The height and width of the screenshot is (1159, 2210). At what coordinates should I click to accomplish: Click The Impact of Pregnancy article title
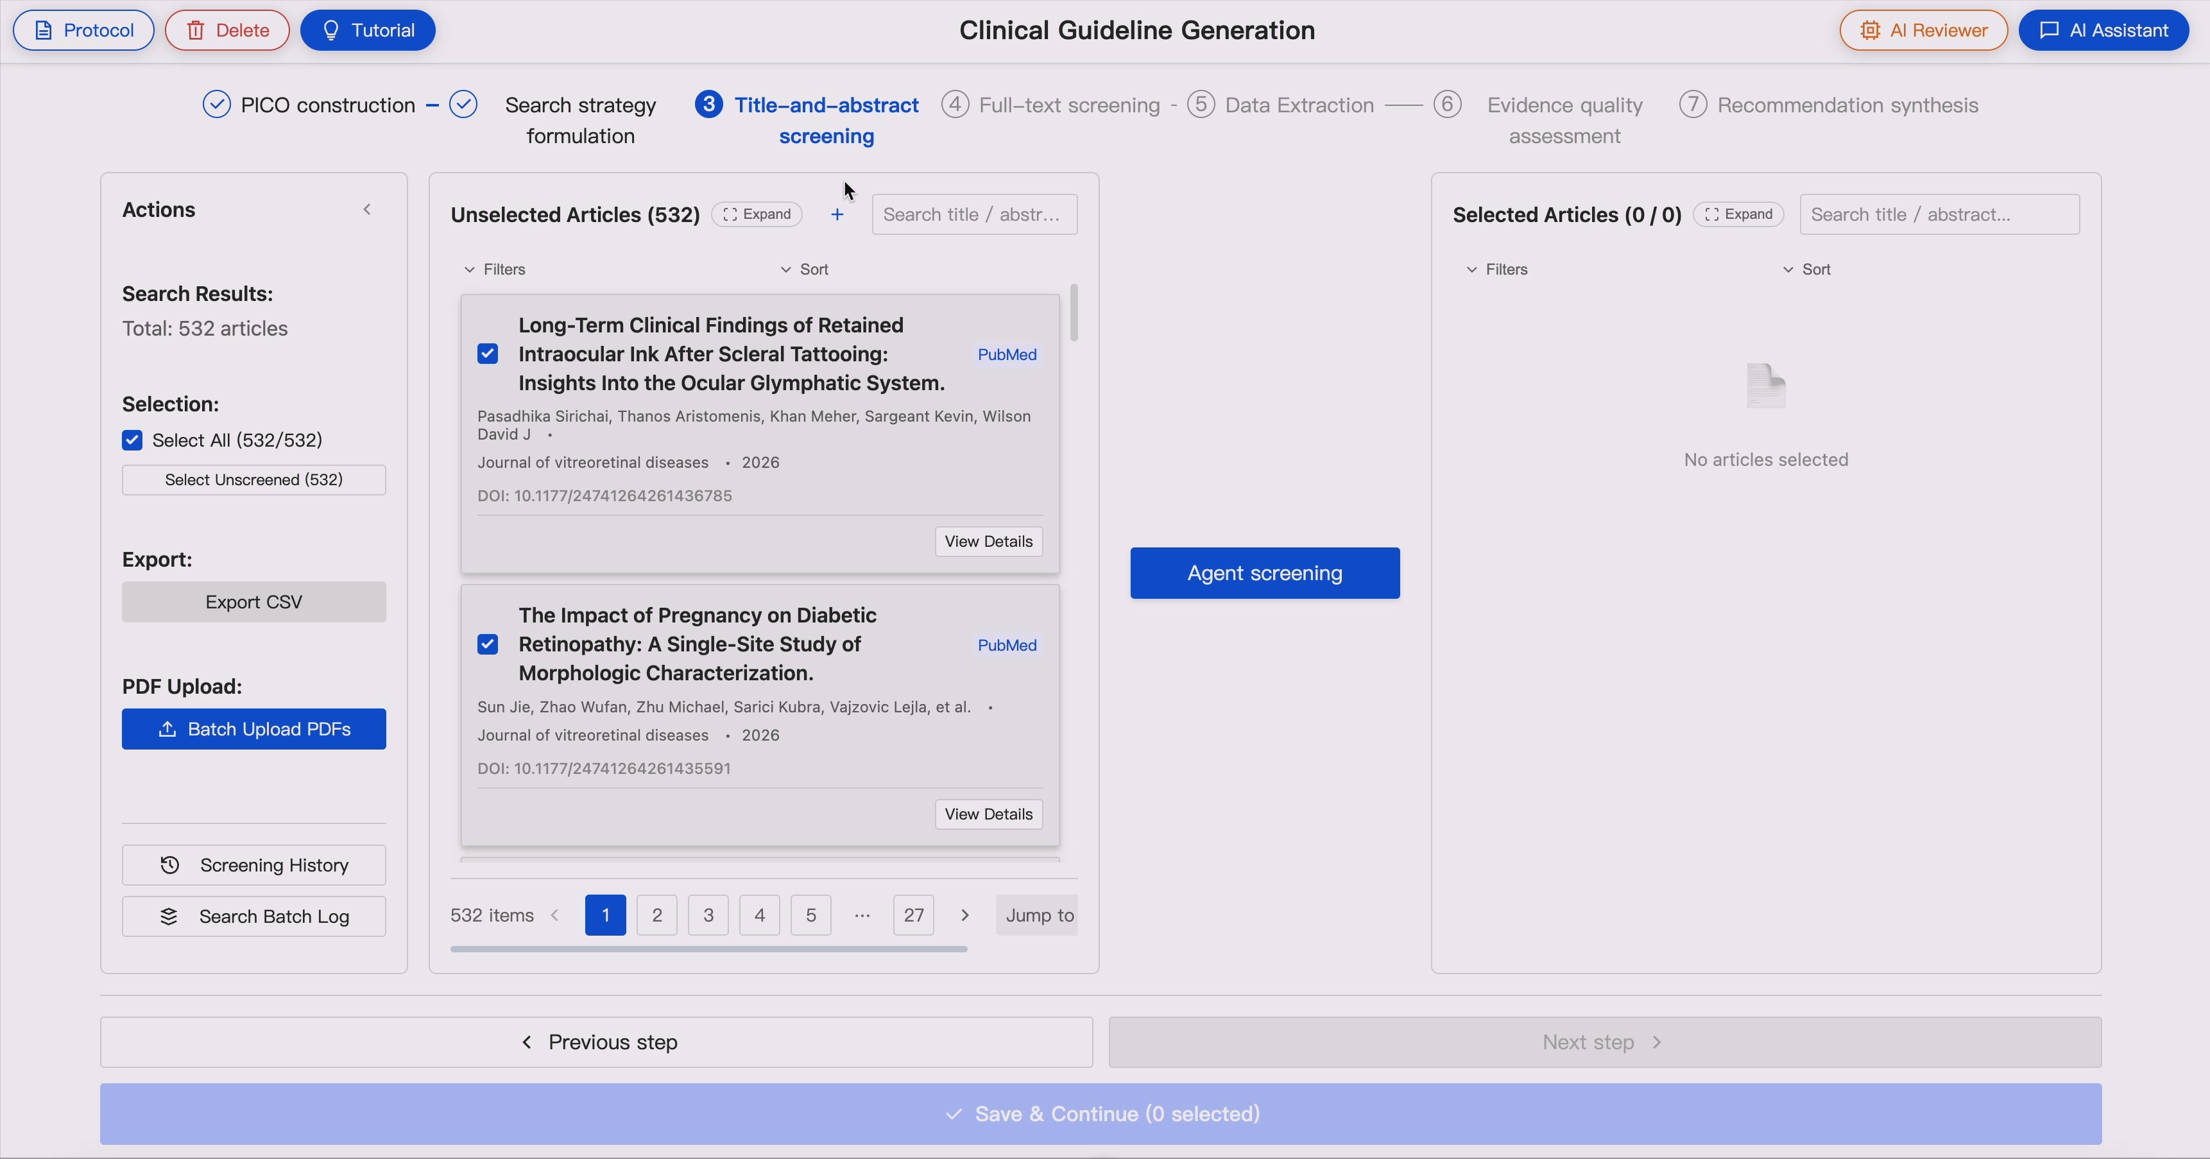point(698,644)
